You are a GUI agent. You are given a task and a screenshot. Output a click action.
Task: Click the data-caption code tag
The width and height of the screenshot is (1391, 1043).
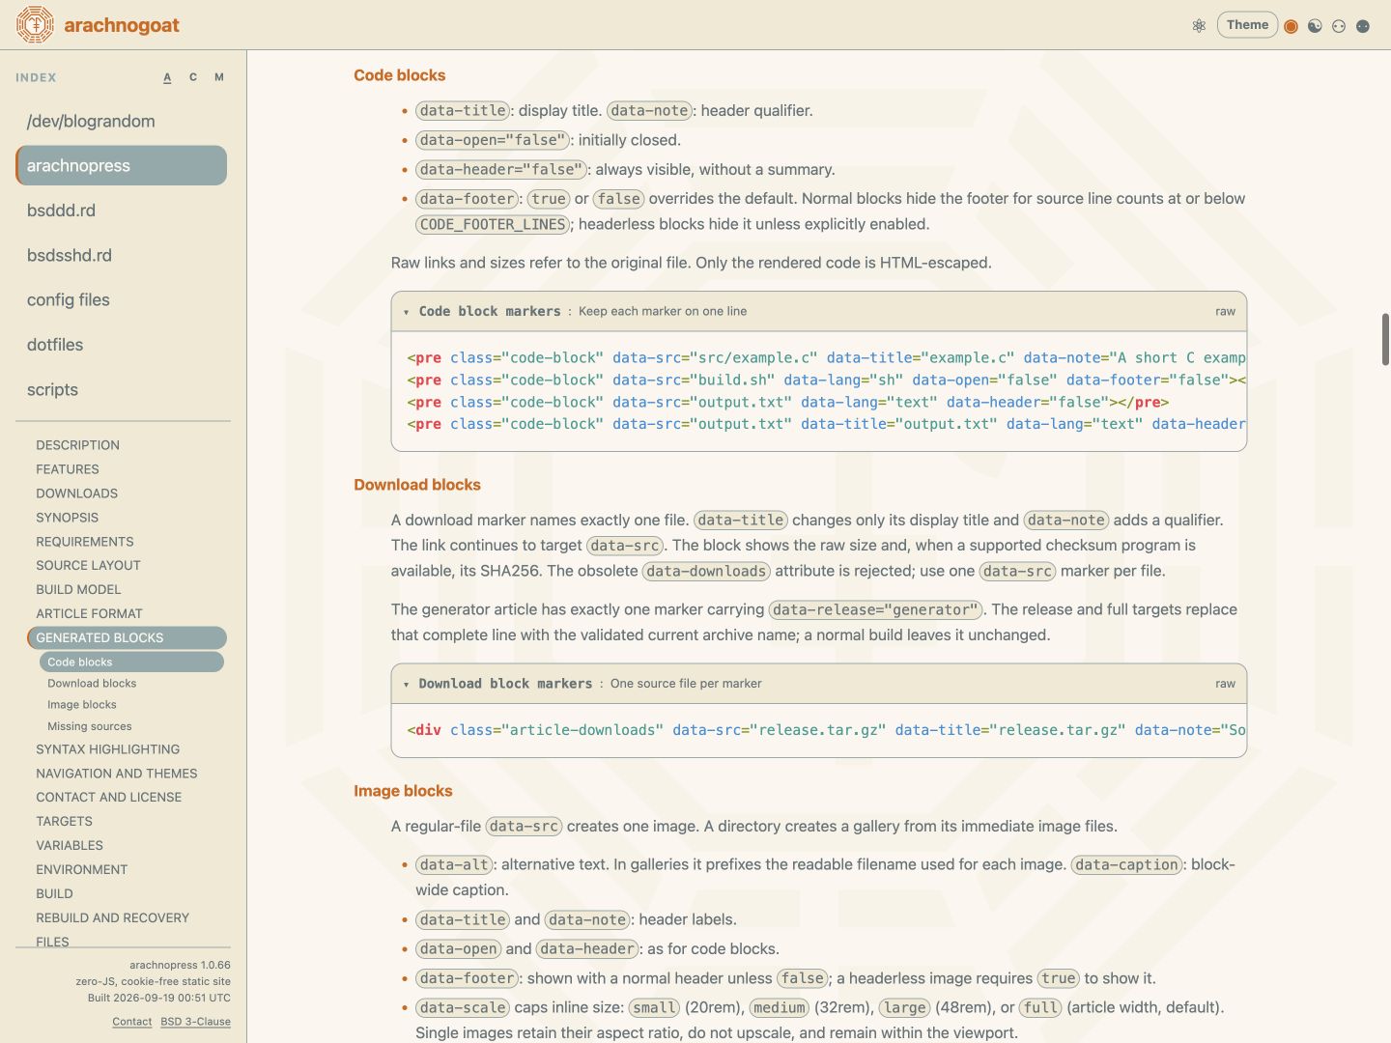click(x=1127, y=864)
